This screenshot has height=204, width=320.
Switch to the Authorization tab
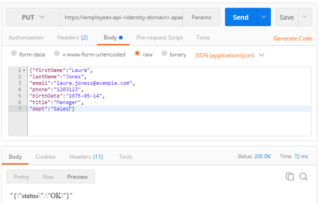pyautogui.click(x=26, y=37)
